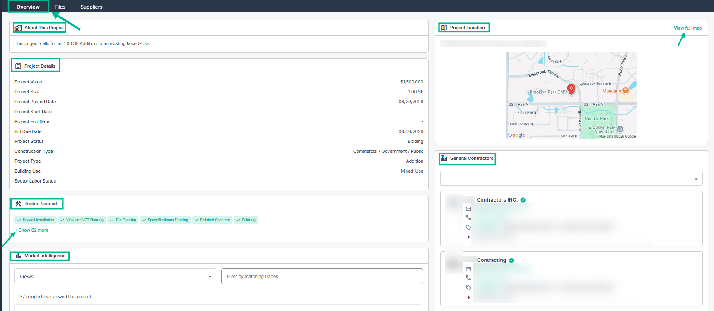Click the email icon under Contractors INC.
This screenshot has height=311, width=714.
468,209
